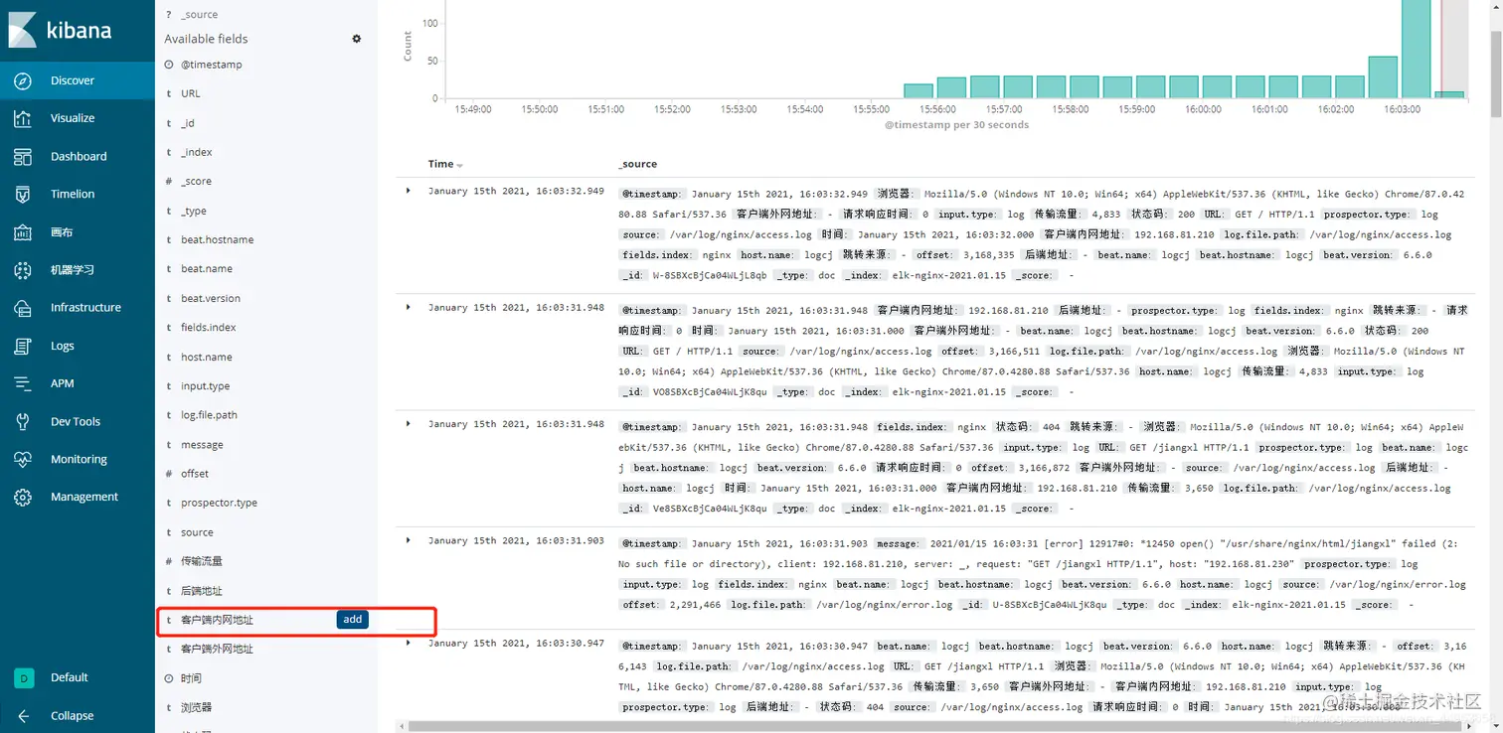Open Dashboard icon in sidebar
1503x733 pixels.
(23, 157)
